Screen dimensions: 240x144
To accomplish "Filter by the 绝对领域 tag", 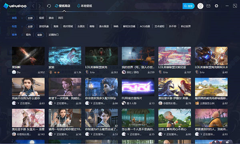I will 68,26.
